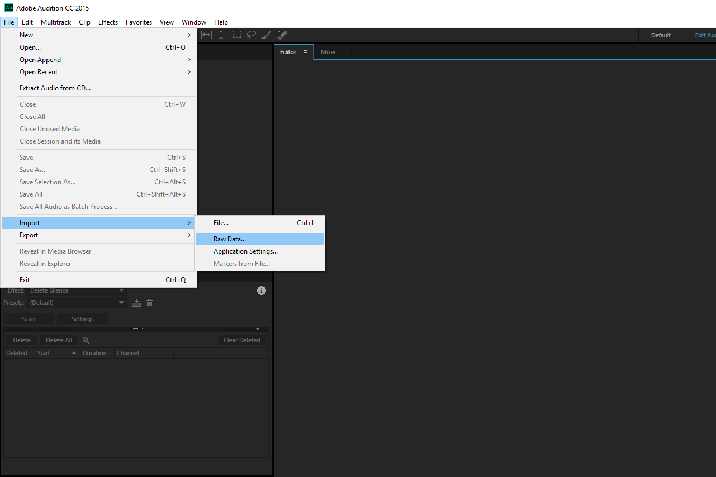
Task: Select the Paintbrush Selection tool
Action: 266,35
